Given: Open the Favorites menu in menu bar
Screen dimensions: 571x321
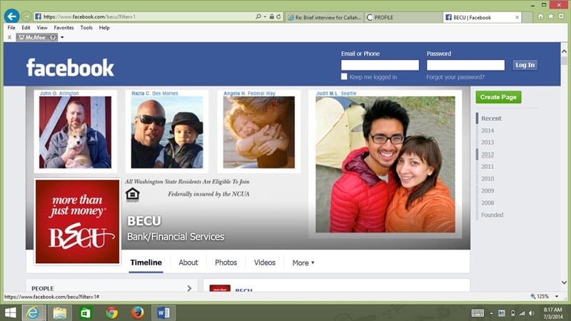Looking at the screenshot, I should (x=64, y=28).
